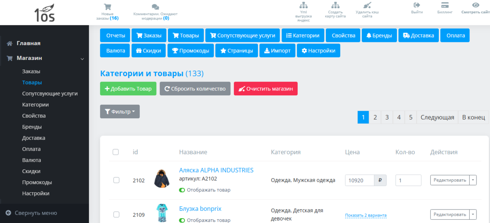This screenshot has width=490, height=223.
Task: Expand the dropdown arrow beside first Редактировать
Action: click(x=473, y=180)
